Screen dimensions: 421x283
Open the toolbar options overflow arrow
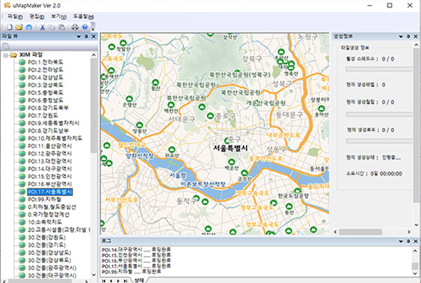click(x=93, y=27)
